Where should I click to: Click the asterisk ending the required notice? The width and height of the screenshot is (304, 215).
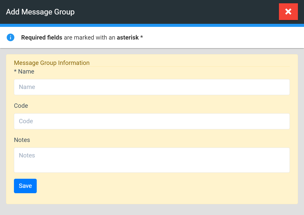[x=142, y=38]
